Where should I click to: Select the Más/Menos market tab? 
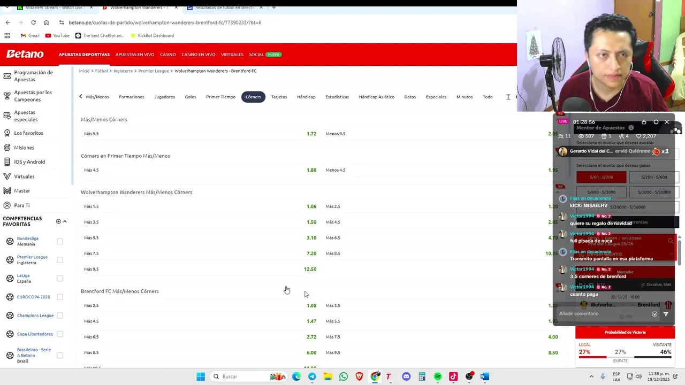97,97
